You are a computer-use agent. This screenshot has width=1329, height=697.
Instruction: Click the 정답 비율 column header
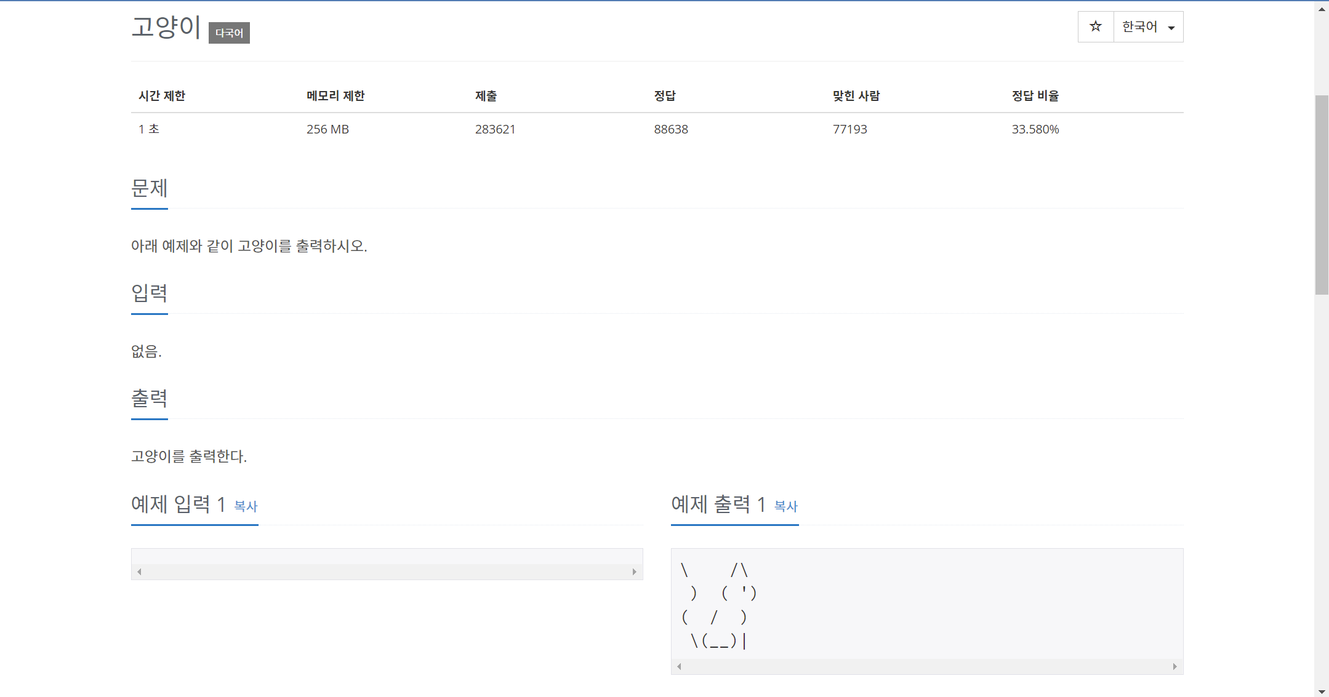(x=1035, y=96)
